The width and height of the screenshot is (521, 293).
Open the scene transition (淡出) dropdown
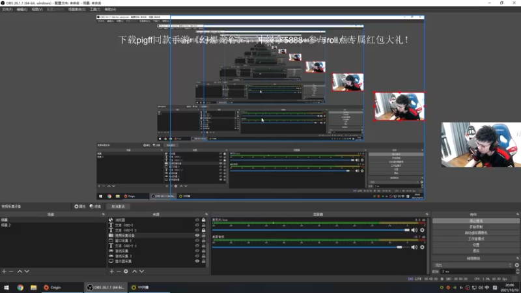point(473,265)
